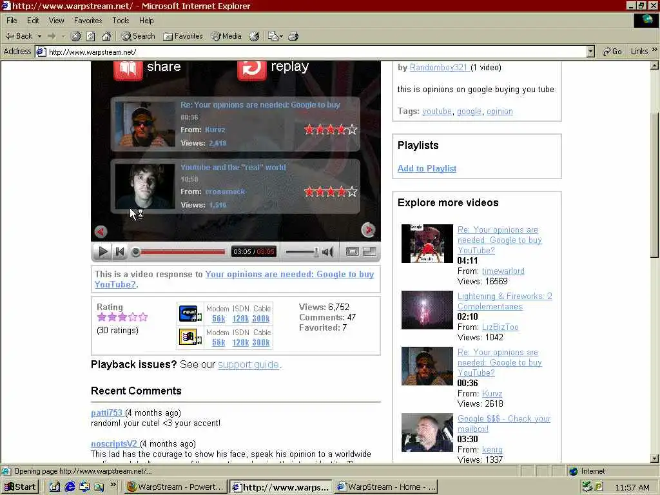Click the Search toolbar button
660x495 pixels.
(x=138, y=36)
